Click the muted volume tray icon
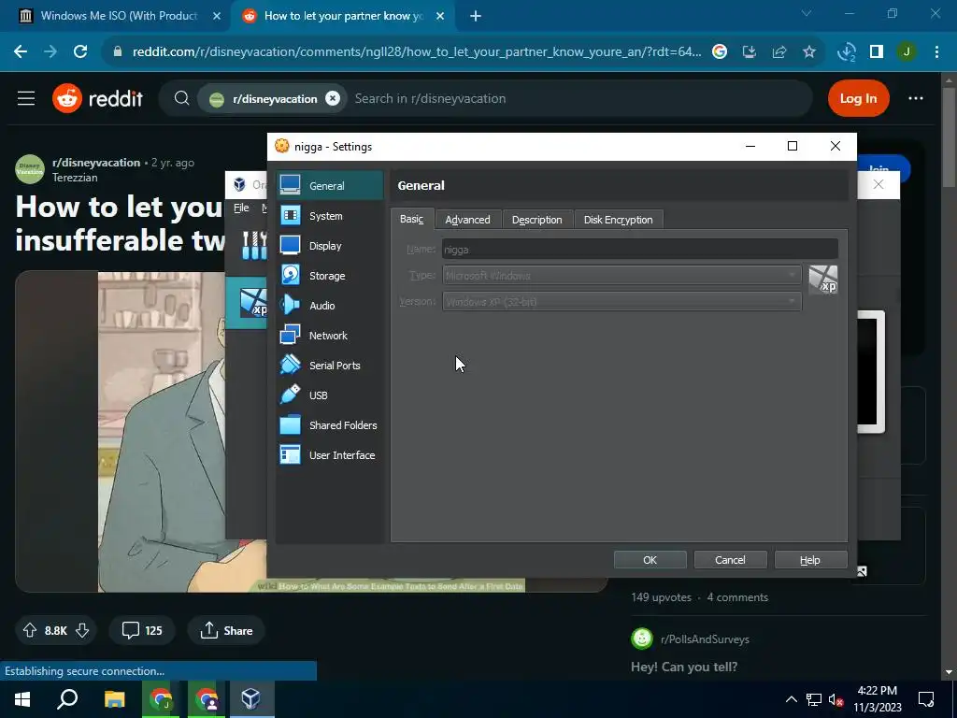Viewport: 957px width, 718px height. click(x=836, y=699)
